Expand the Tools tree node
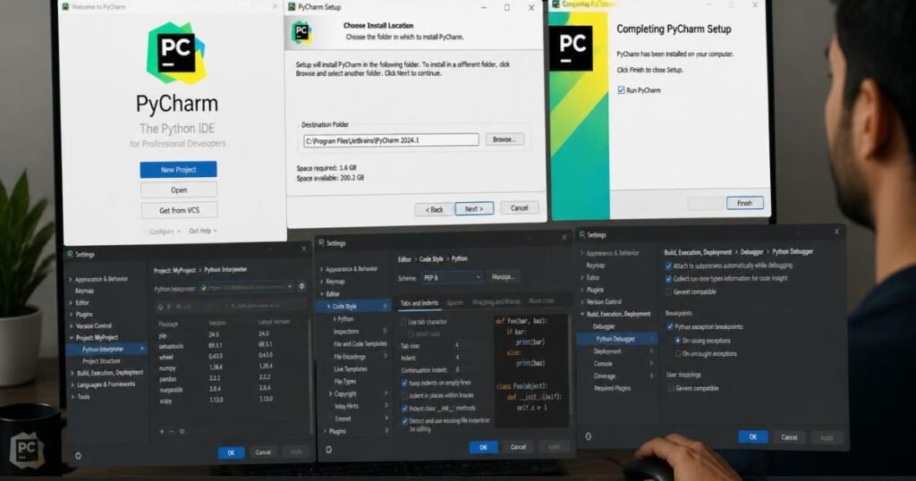The height and width of the screenshot is (481, 916). click(x=72, y=397)
